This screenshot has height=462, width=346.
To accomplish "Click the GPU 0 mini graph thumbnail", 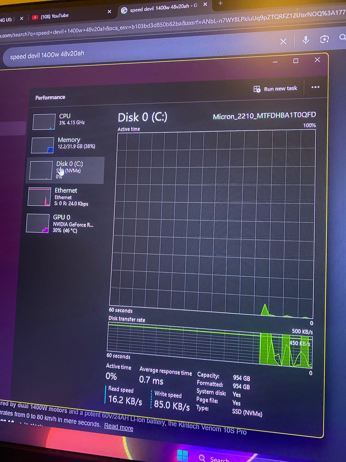I will (x=38, y=223).
